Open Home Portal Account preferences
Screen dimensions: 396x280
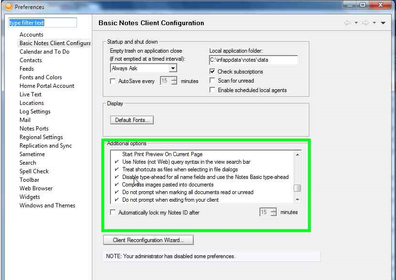pos(47,86)
